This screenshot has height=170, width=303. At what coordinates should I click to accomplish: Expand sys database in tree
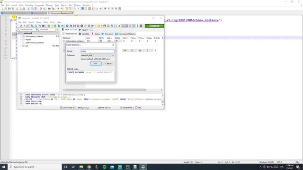pos(21,46)
